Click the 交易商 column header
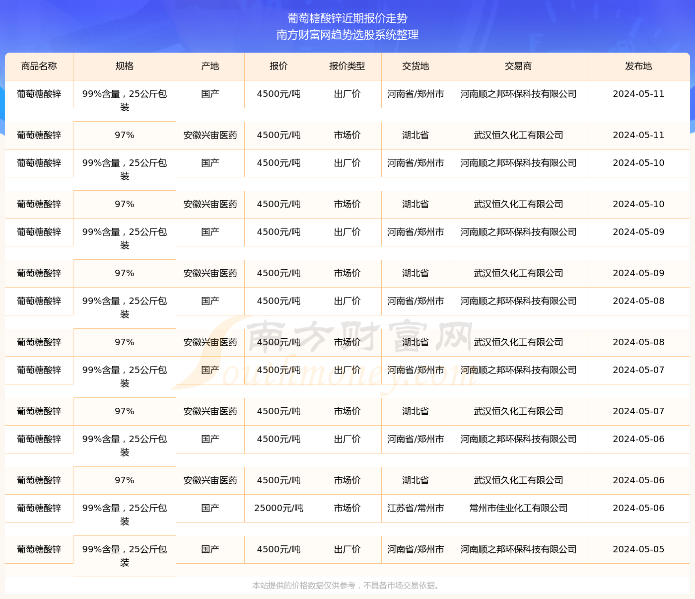Viewport: 695px width, 599px height. click(x=518, y=66)
